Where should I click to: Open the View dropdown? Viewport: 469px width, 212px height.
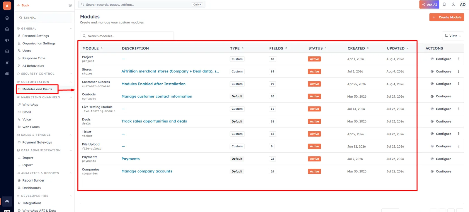(453, 36)
